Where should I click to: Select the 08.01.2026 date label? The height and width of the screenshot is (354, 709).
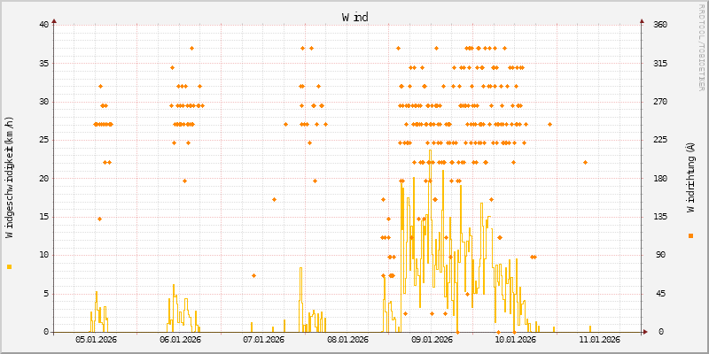[347, 339]
